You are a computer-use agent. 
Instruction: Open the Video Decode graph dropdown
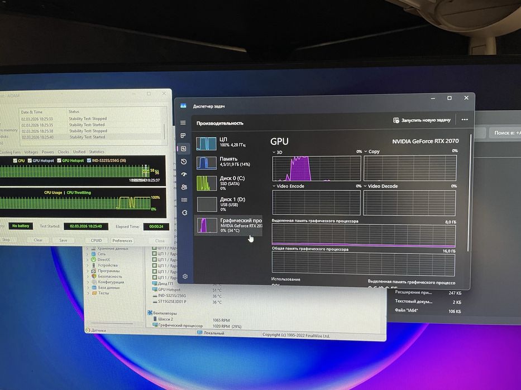[x=365, y=186]
